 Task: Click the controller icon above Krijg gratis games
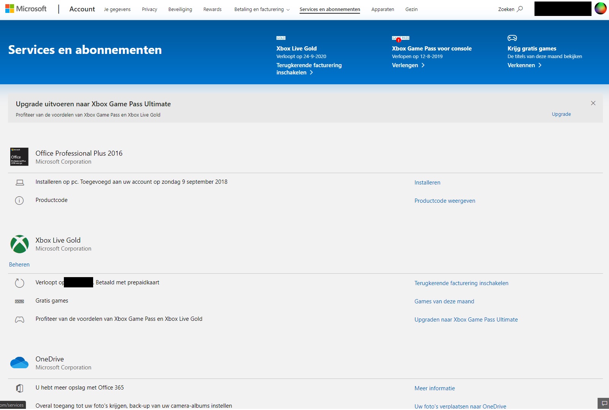pyautogui.click(x=512, y=38)
